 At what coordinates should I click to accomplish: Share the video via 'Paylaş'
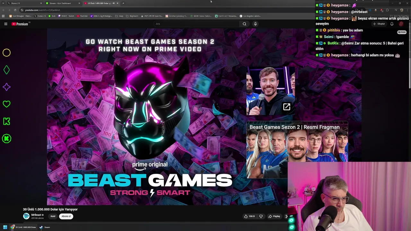(274, 216)
